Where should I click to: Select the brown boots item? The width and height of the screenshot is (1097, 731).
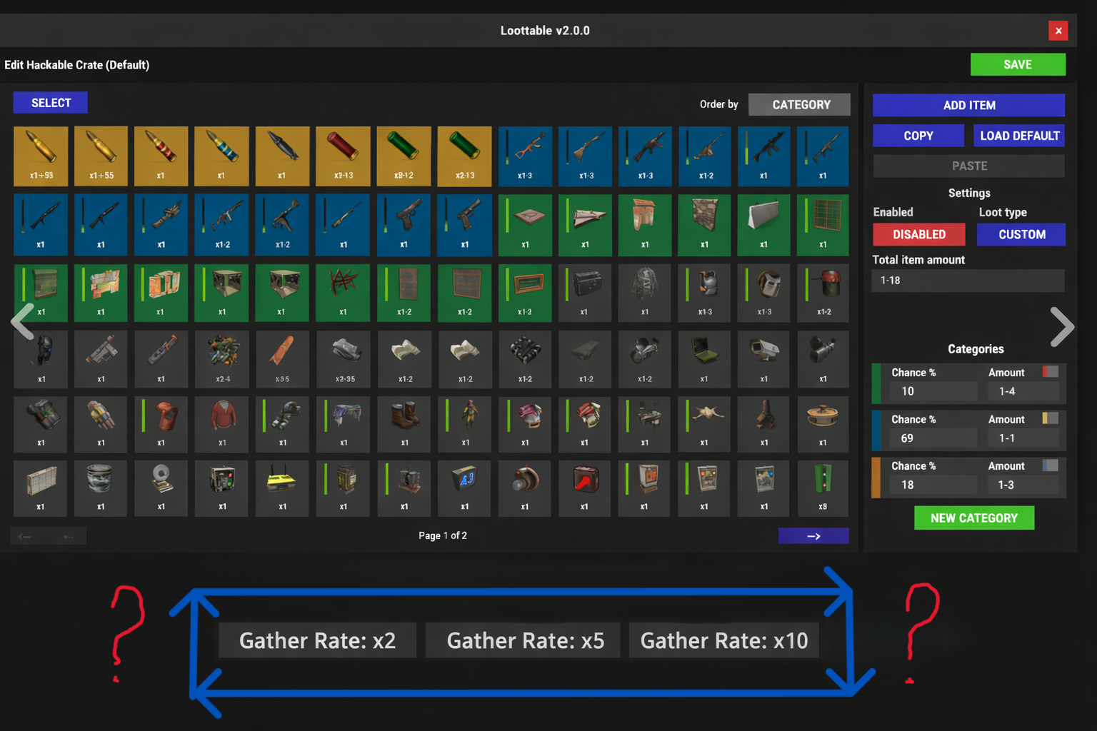[x=404, y=424]
